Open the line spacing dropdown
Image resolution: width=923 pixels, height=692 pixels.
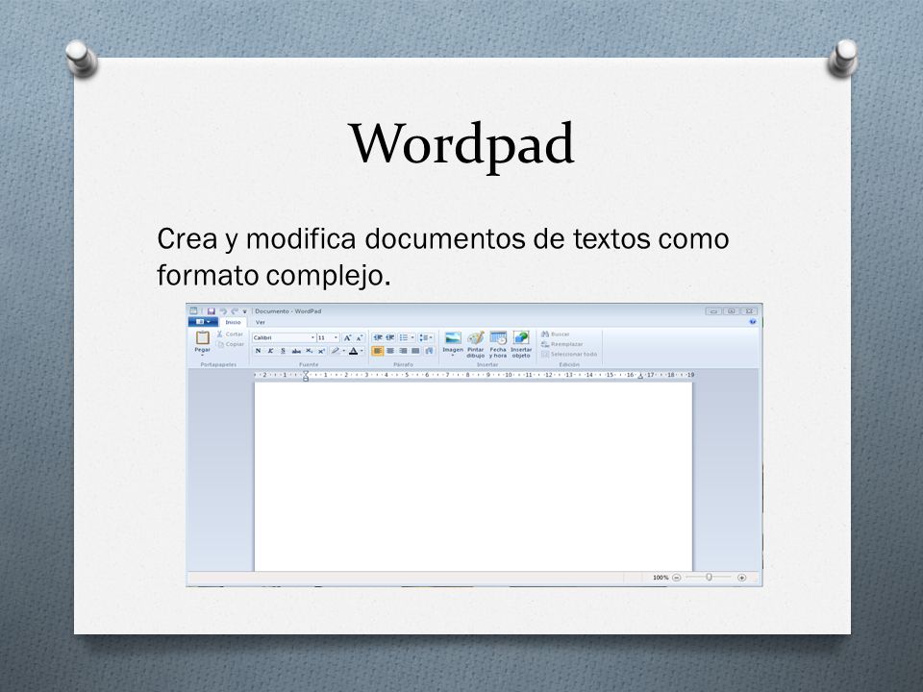426,337
